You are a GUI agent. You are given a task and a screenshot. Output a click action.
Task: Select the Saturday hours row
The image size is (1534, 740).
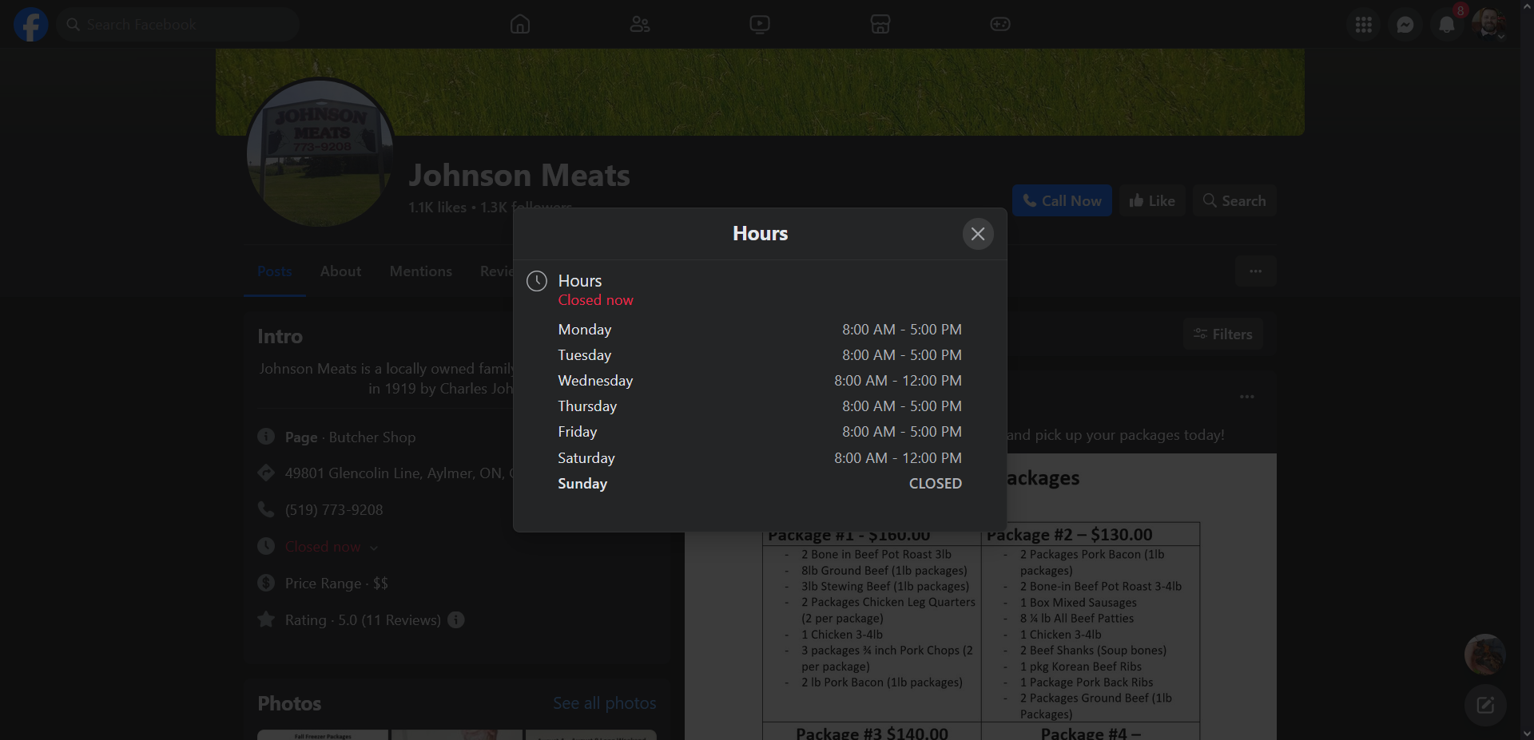[x=760, y=458]
